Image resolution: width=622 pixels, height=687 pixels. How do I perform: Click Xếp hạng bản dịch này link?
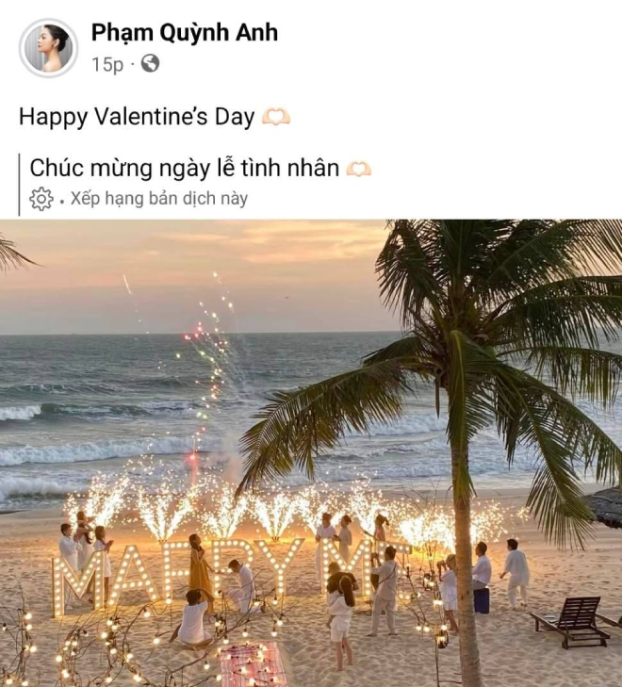click(159, 199)
